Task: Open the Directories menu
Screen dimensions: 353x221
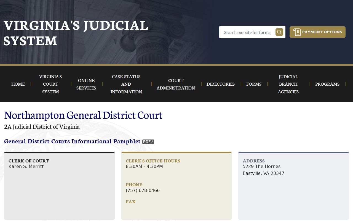Action: 221,84
